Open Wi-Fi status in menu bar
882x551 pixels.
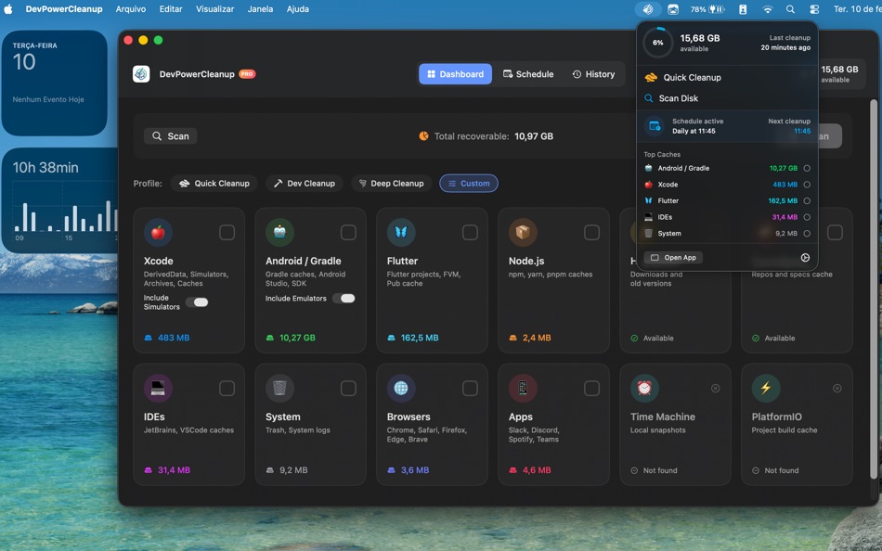pyautogui.click(x=767, y=9)
